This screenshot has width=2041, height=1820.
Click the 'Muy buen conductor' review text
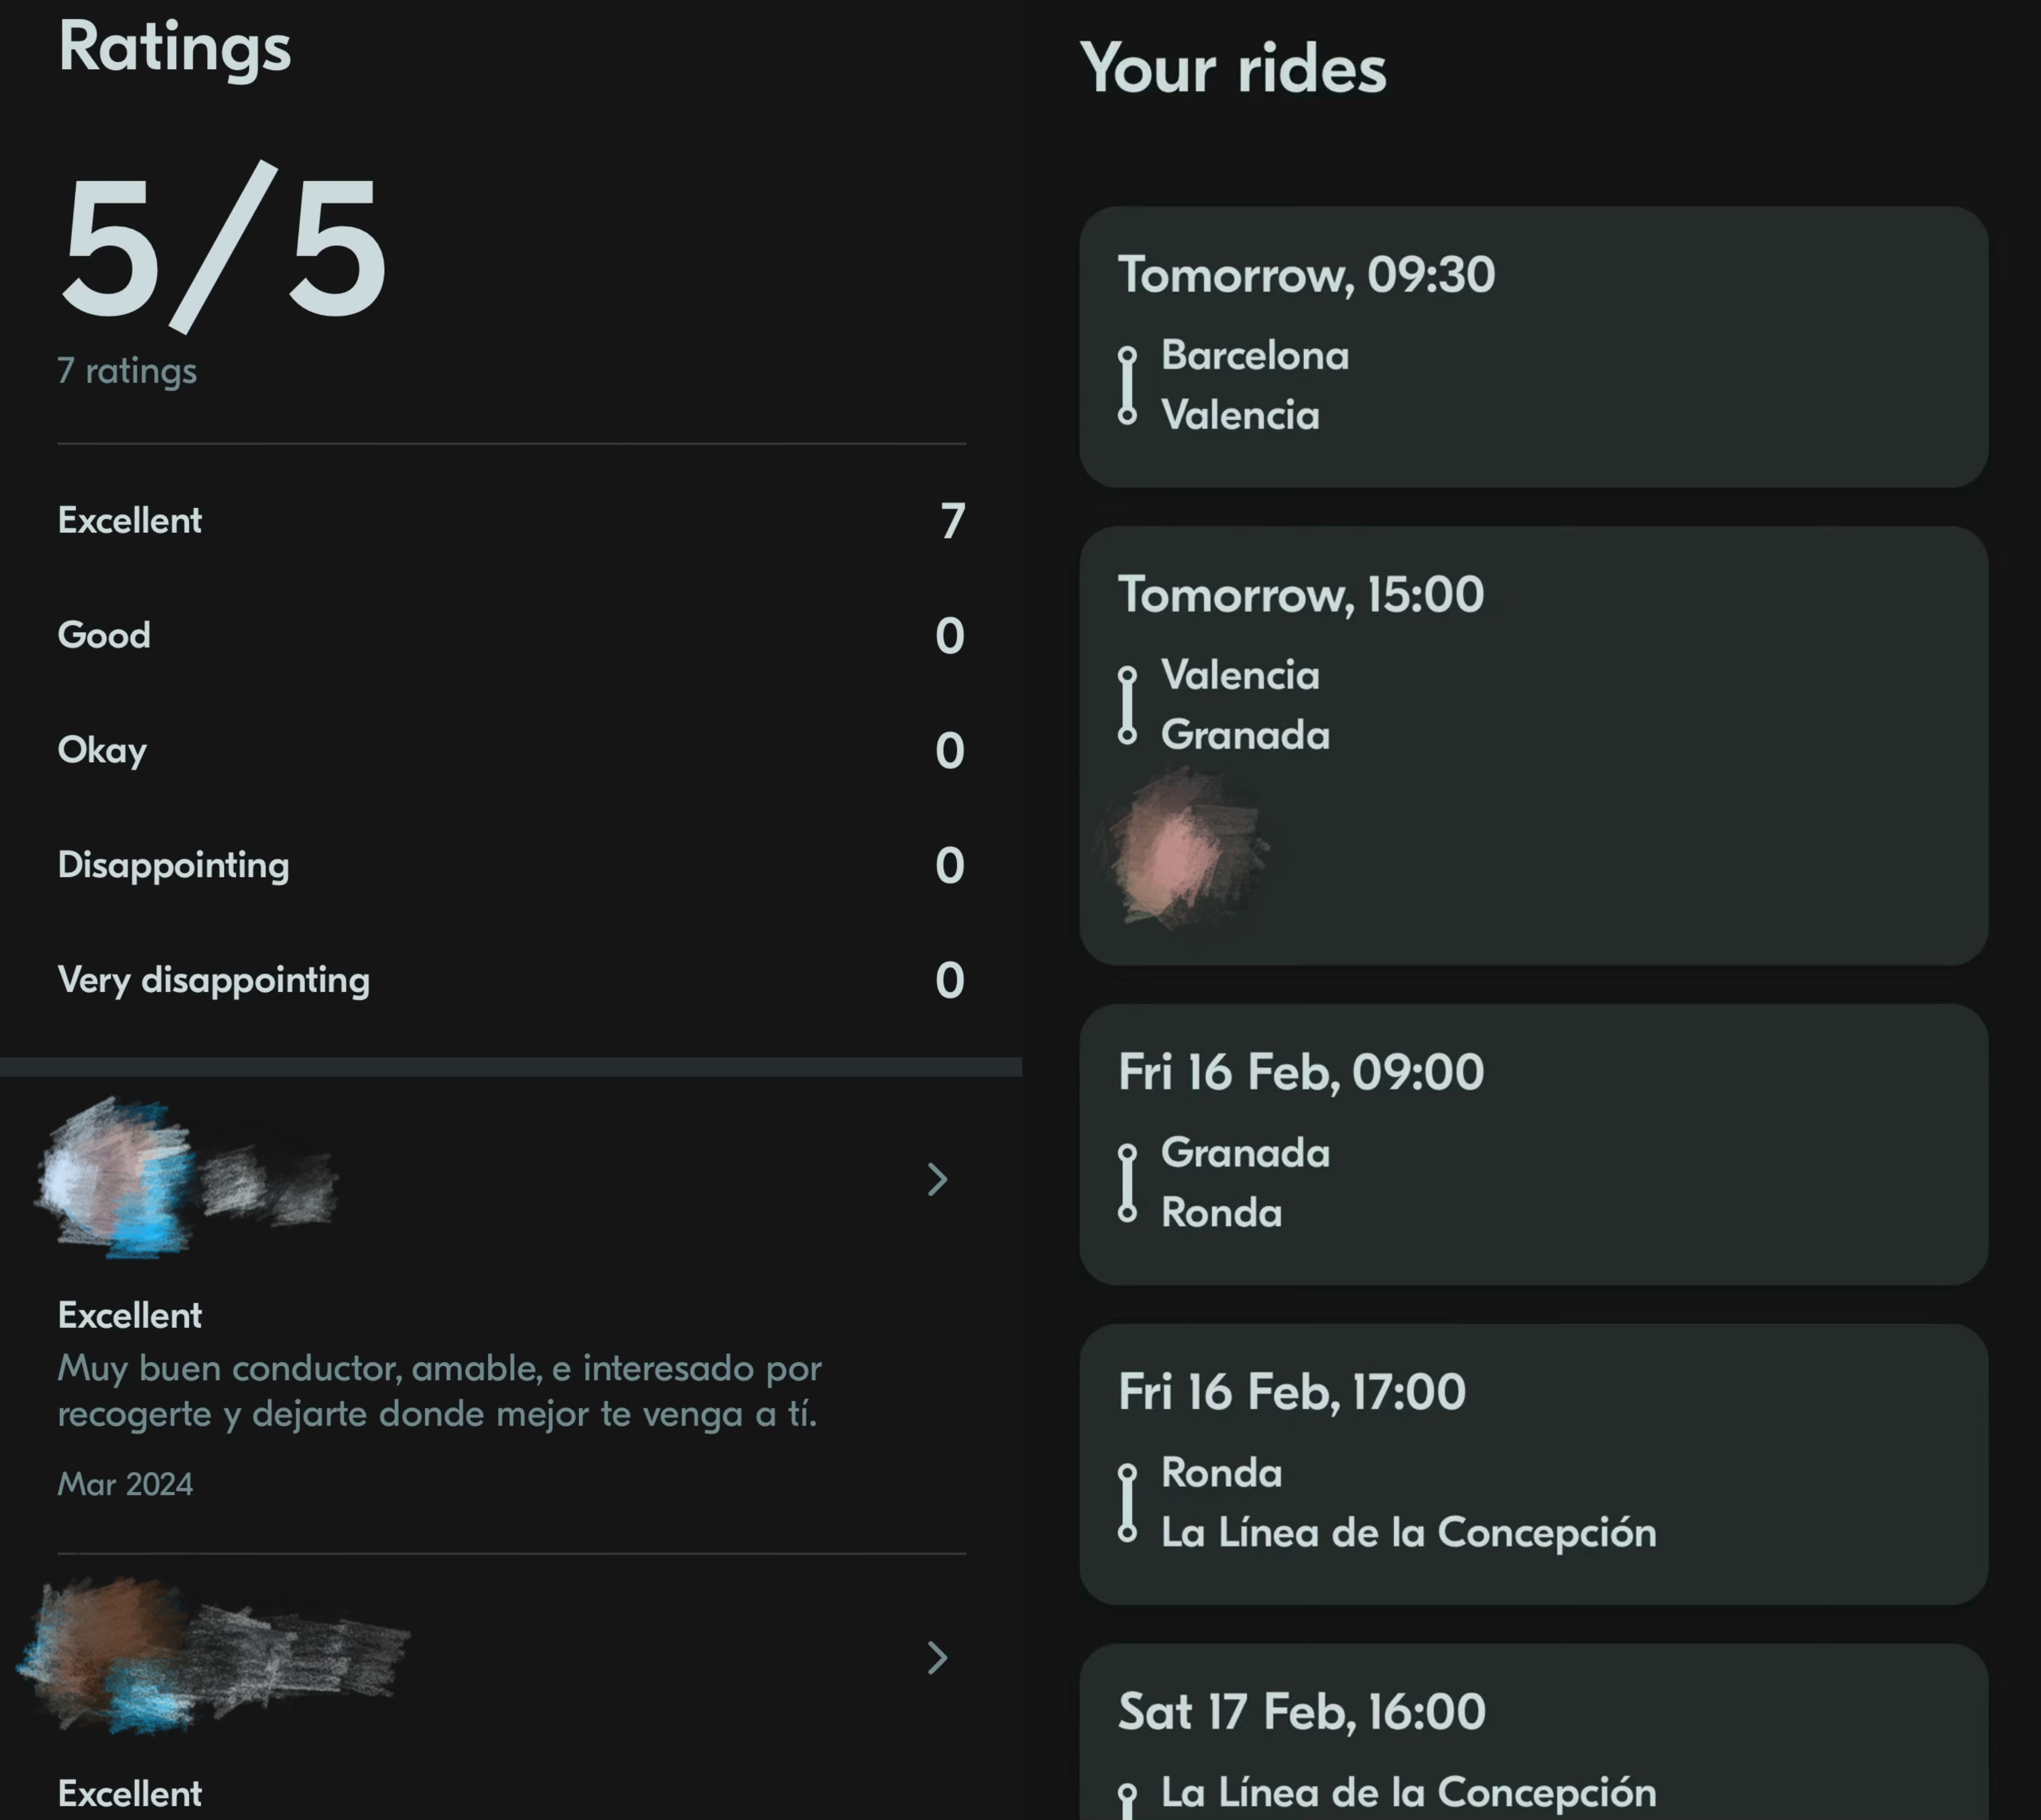pyautogui.click(x=440, y=1391)
